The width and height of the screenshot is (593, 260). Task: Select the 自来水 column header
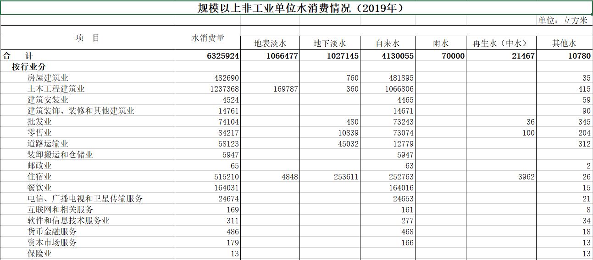tap(388, 43)
